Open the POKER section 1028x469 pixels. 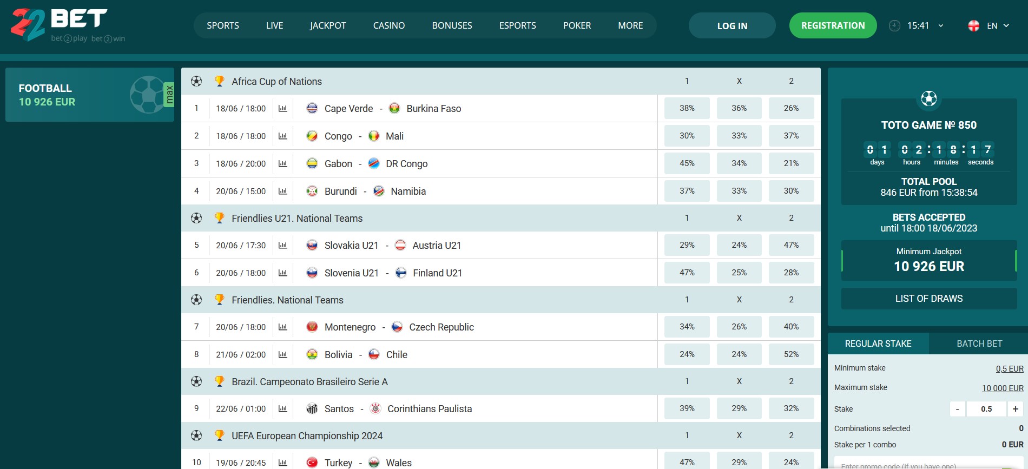coord(577,25)
